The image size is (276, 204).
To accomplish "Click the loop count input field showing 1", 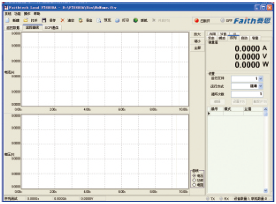I will [x=247, y=94].
